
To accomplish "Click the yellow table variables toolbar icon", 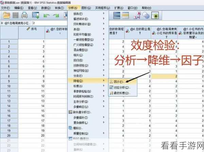I will (x=125, y=15).
